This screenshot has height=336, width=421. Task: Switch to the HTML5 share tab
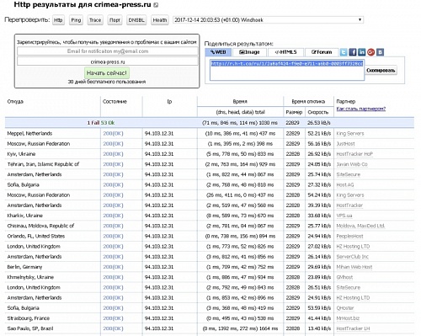tap(285, 52)
